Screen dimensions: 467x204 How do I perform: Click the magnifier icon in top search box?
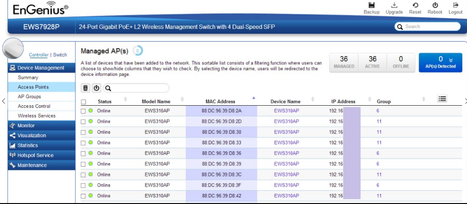tap(400, 27)
